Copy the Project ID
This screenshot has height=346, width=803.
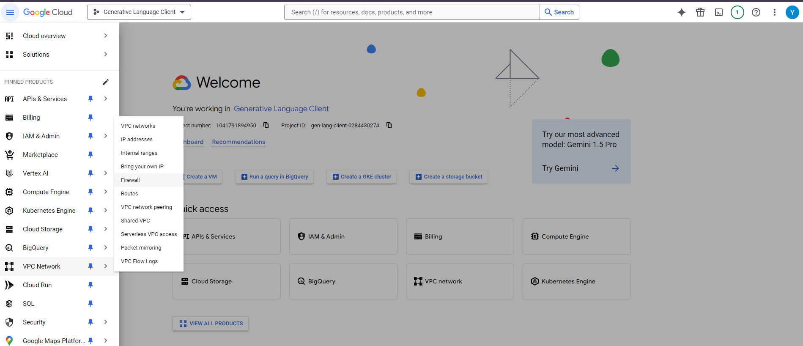click(389, 125)
